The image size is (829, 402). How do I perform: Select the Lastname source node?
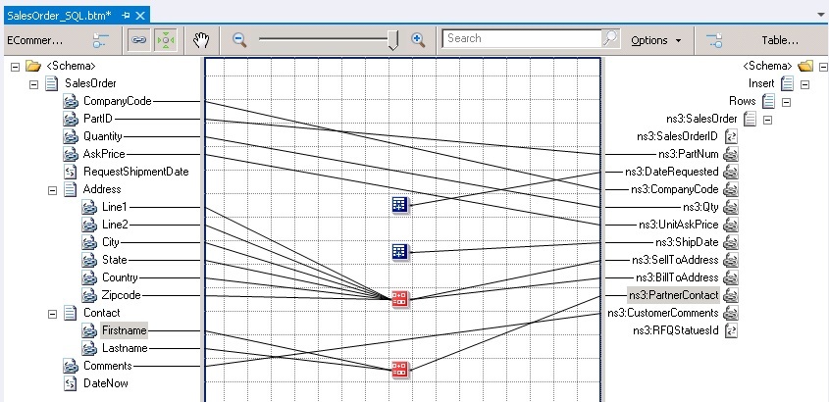(125, 348)
